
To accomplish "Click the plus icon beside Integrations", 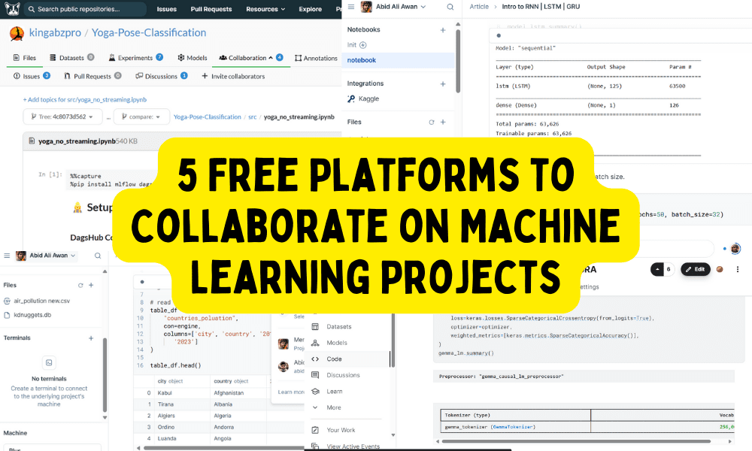I will (443, 83).
